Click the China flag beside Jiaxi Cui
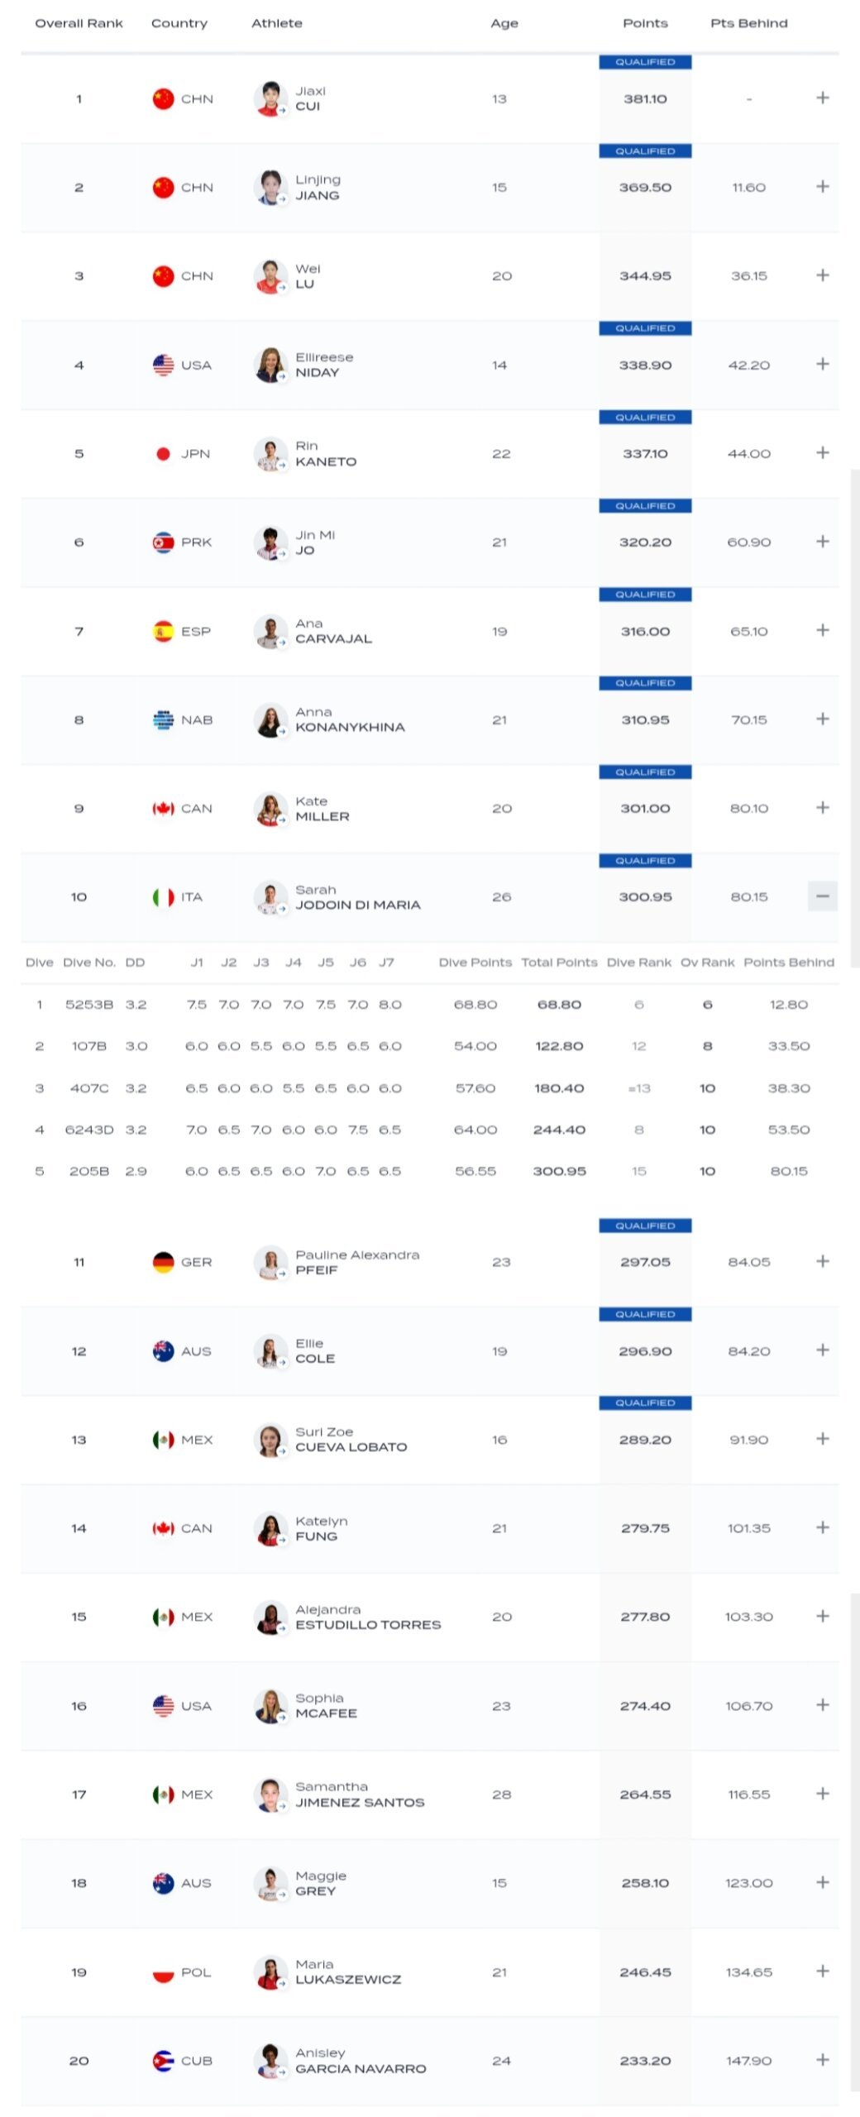The height and width of the screenshot is (2117, 860). tap(163, 99)
